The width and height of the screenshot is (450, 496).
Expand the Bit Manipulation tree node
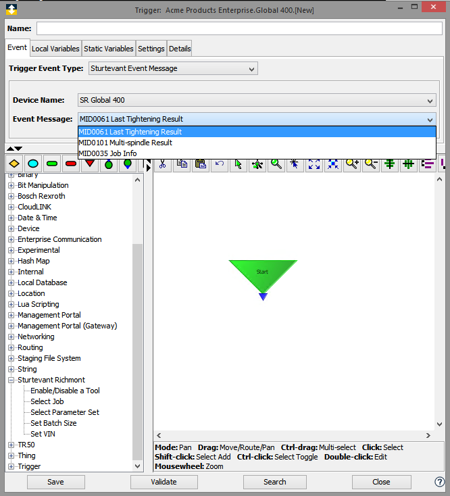[x=11, y=185]
